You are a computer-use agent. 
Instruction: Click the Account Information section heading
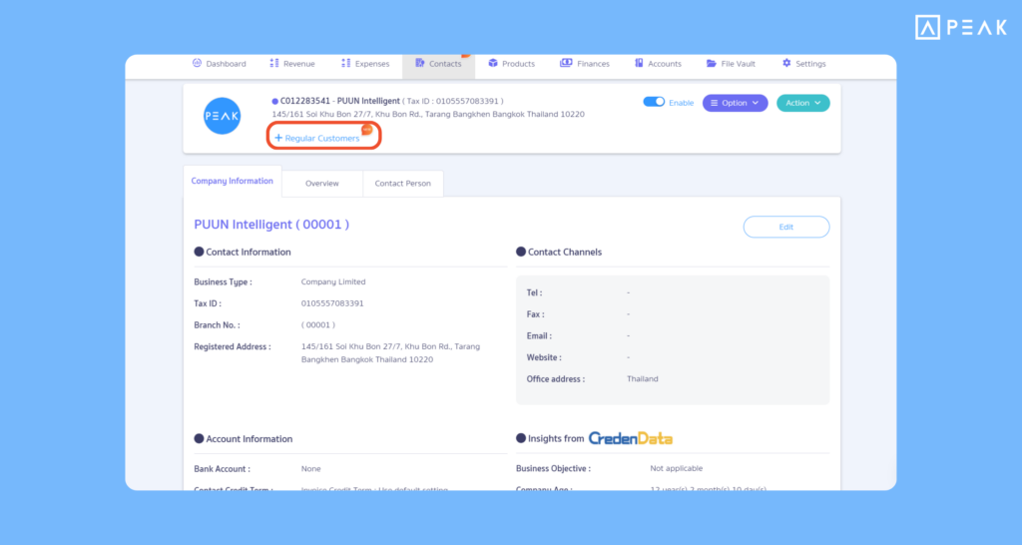249,439
